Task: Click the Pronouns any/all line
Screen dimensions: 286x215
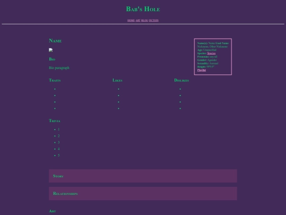Action: point(207,57)
